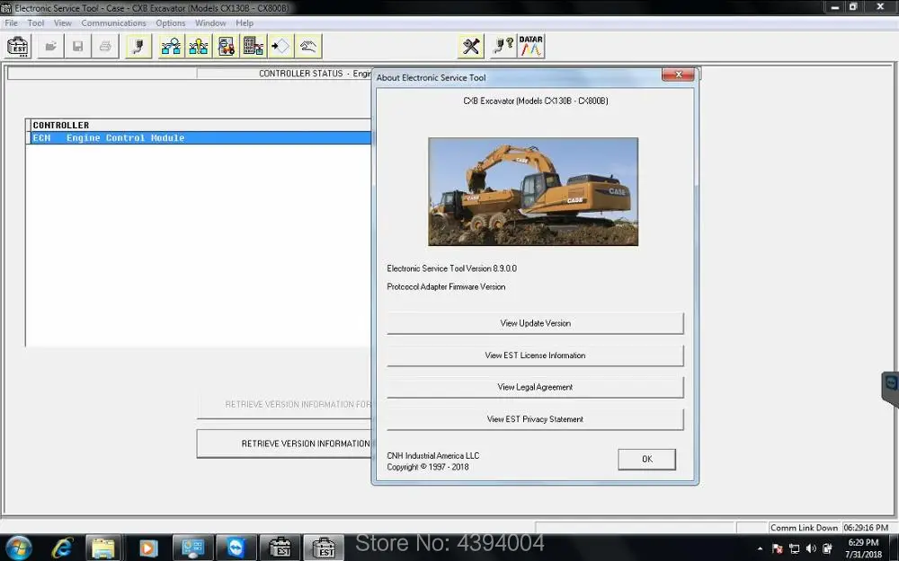Screen dimensions: 899x561
Task: Click the View Update Version button
Action: point(535,323)
